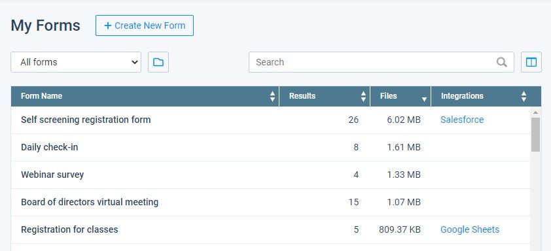This screenshot has width=551, height=251.
Task: Open the All forms dropdown
Action: click(x=76, y=62)
